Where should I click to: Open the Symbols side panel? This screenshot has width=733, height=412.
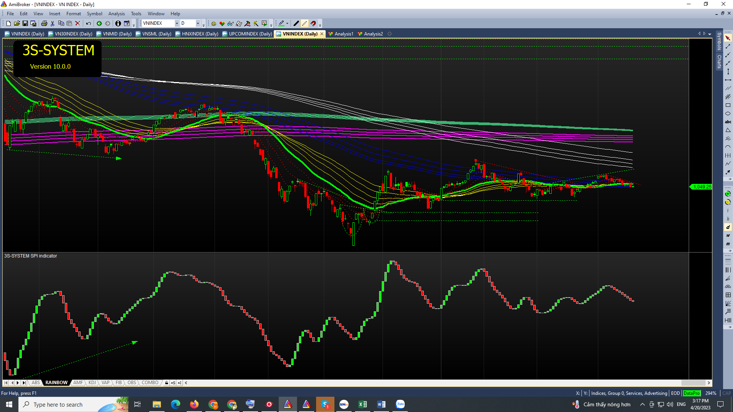point(719,41)
